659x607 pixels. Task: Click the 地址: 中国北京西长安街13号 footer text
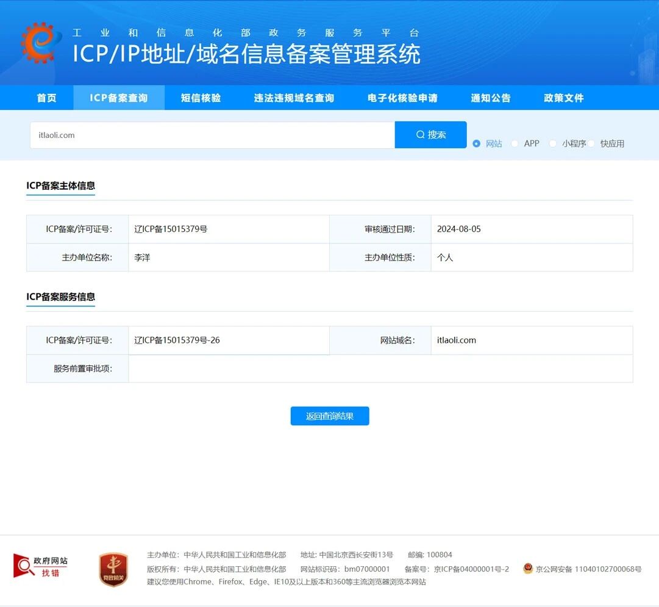pos(347,555)
